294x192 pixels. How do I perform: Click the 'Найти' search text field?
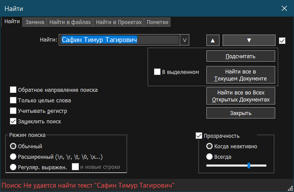[x=119, y=40]
